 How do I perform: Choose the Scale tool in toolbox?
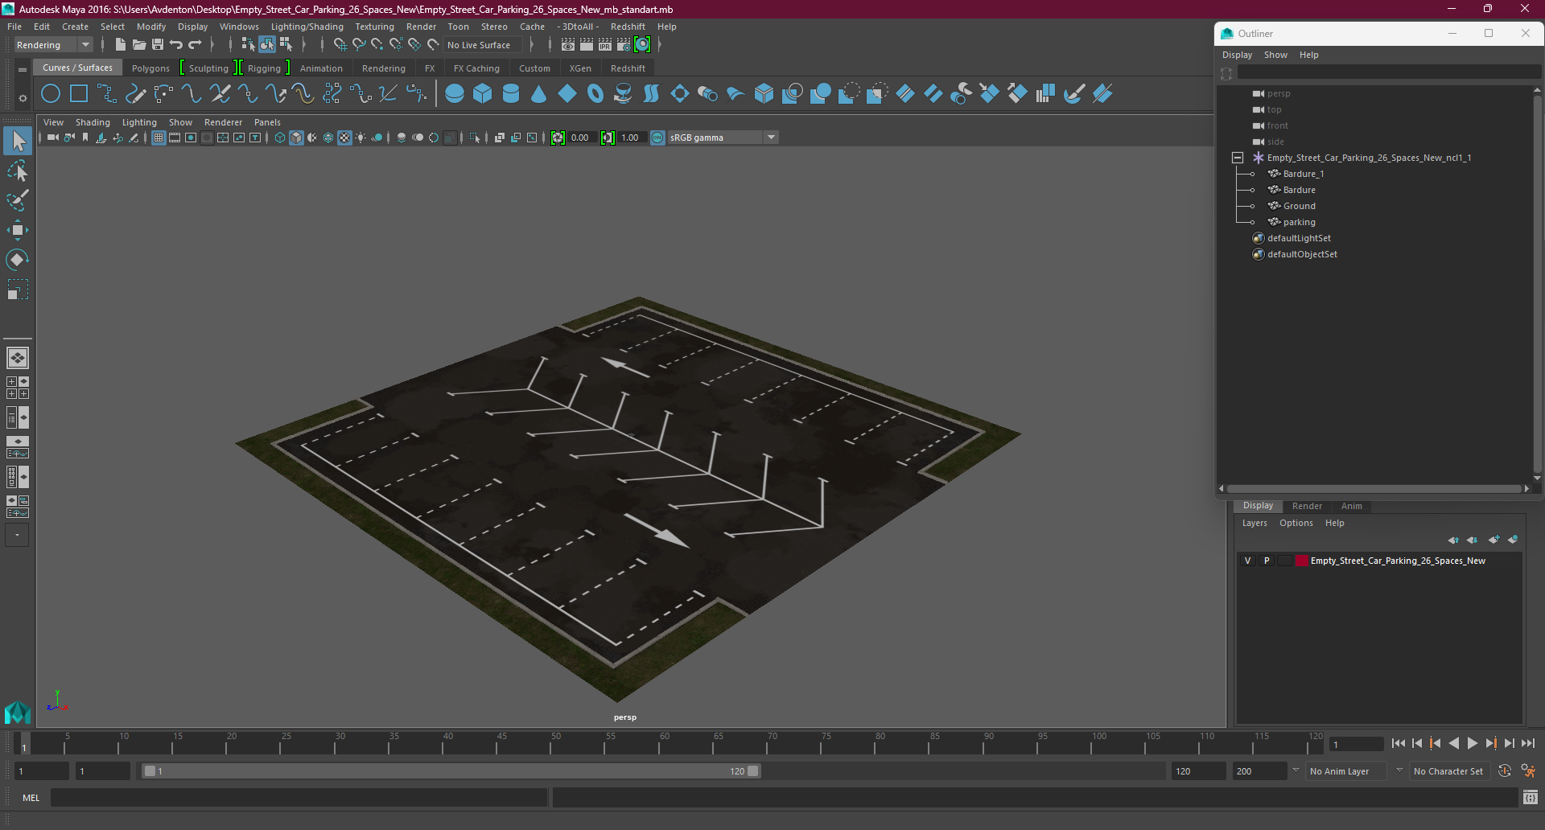[18, 289]
